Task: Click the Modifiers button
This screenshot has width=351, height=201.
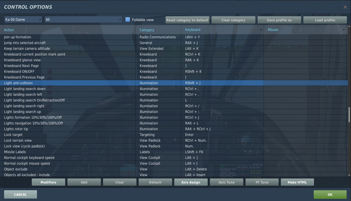Action: [48, 182]
